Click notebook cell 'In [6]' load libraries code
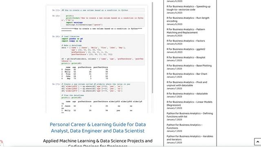 (102, 50)
